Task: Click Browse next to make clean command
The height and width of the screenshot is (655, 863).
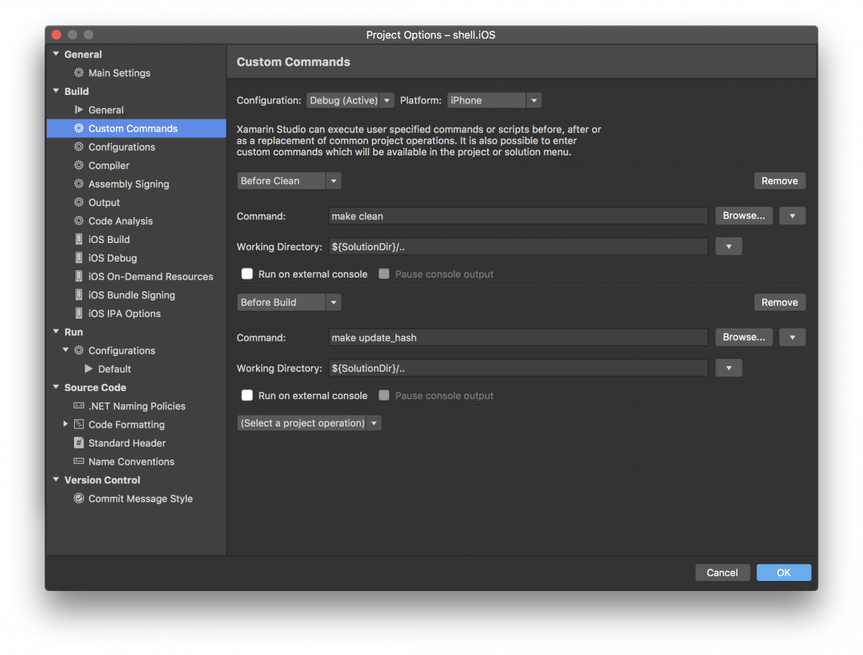Action: 744,216
